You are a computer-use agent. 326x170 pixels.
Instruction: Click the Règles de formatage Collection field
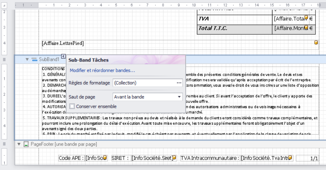click(144, 83)
